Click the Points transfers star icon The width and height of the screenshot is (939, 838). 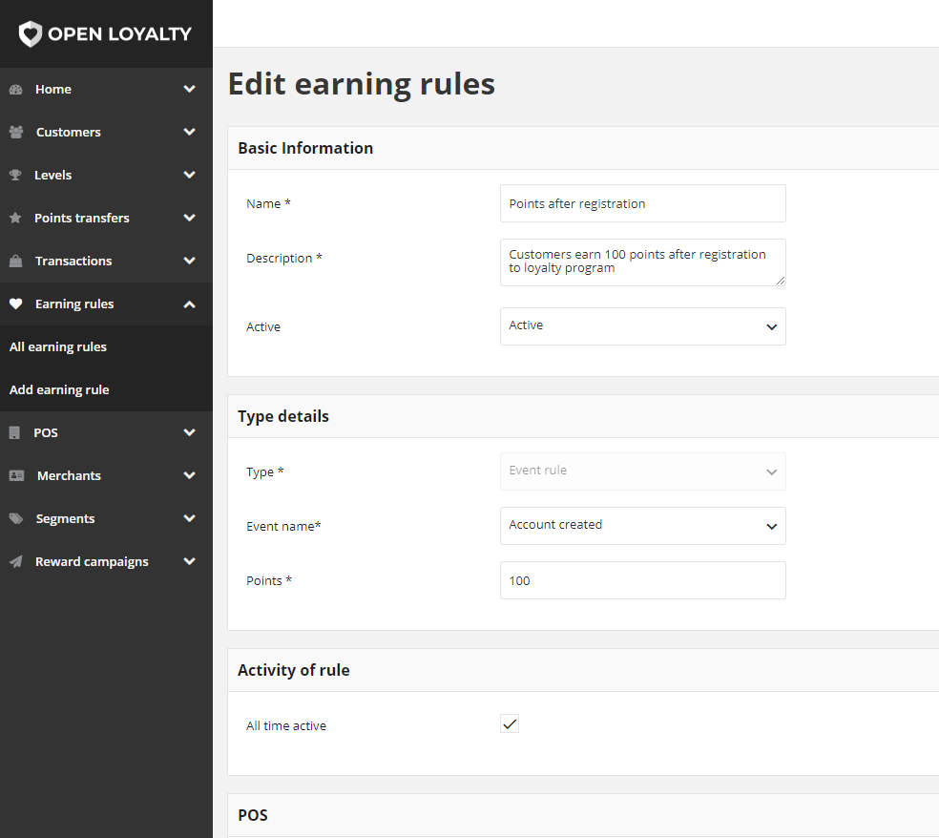tap(15, 218)
